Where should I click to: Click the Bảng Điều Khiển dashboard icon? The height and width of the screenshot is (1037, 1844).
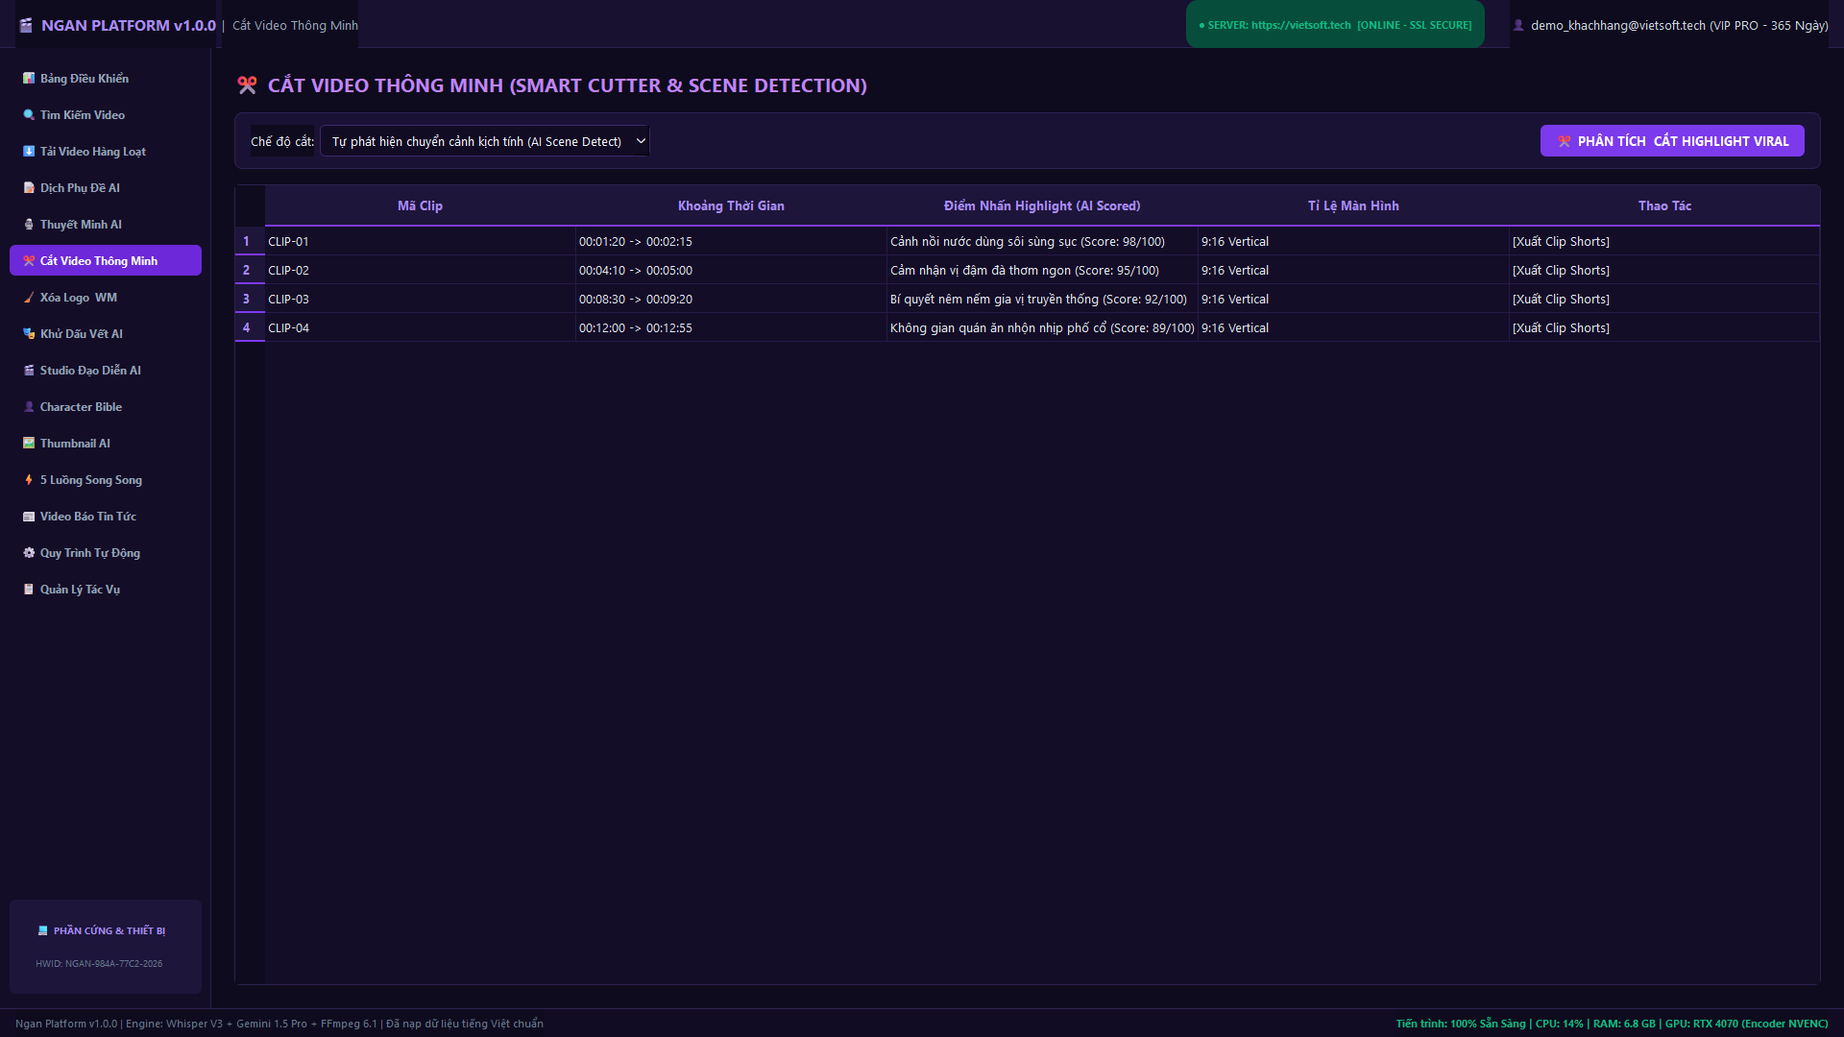tap(29, 79)
